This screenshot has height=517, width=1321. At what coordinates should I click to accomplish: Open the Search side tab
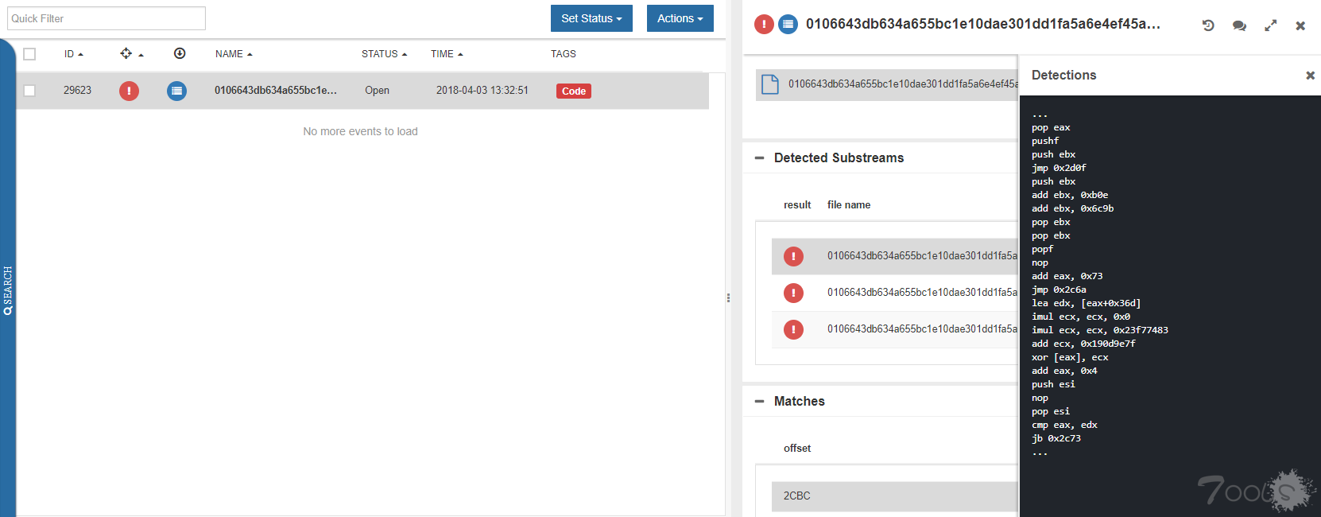coord(8,290)
